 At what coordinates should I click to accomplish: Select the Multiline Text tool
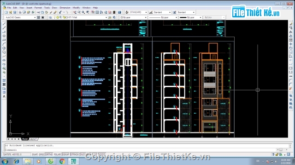(x=4, y=97)
